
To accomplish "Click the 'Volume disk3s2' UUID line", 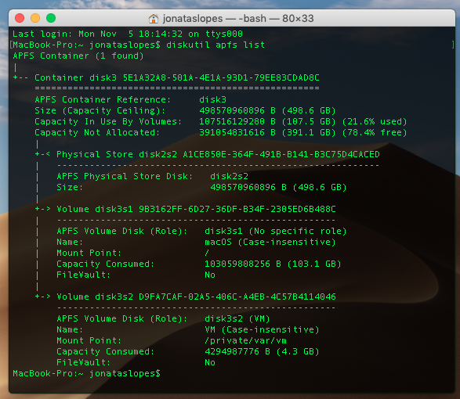I will coord(196,297).
